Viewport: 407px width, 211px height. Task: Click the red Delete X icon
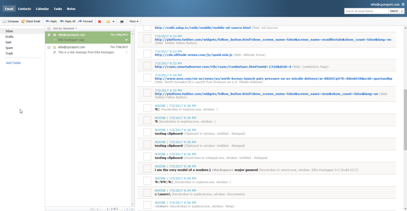[x=99, y=21]
